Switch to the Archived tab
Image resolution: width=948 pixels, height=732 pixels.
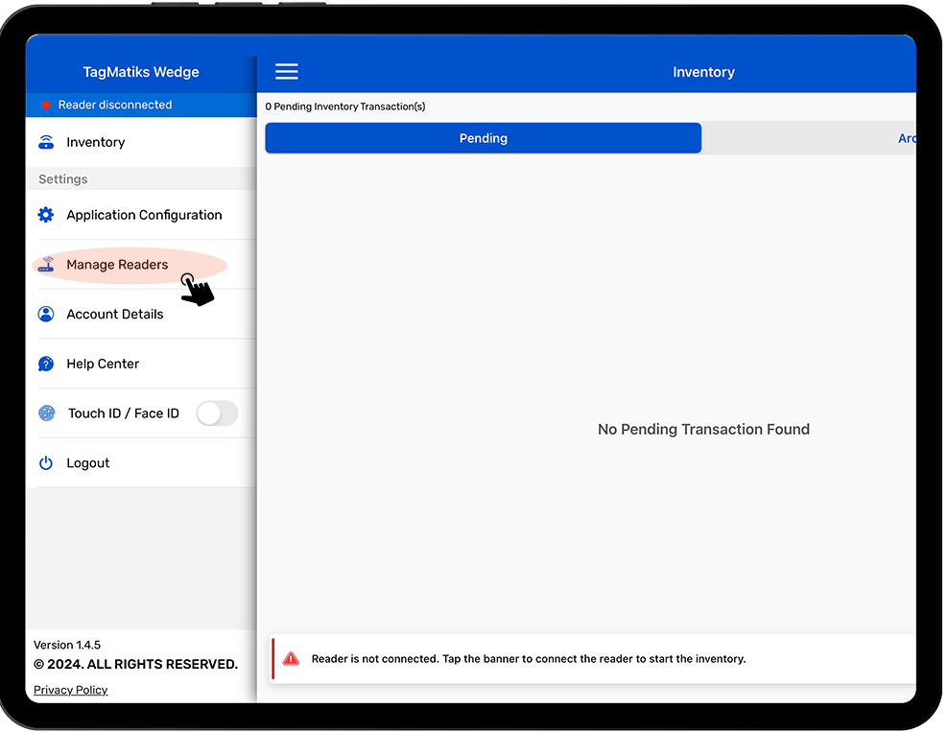(x=905, y=138)
